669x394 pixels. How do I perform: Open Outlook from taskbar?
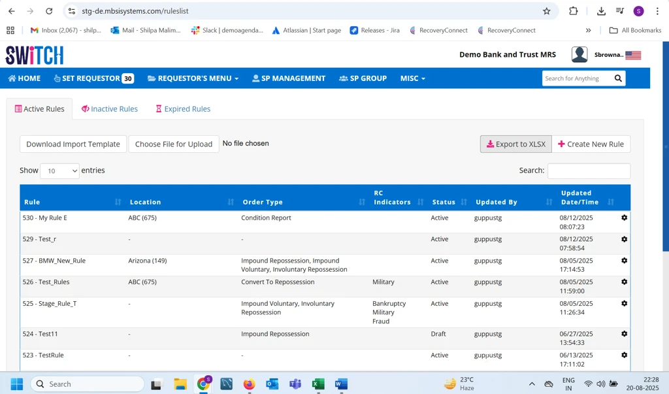(272, 384)
